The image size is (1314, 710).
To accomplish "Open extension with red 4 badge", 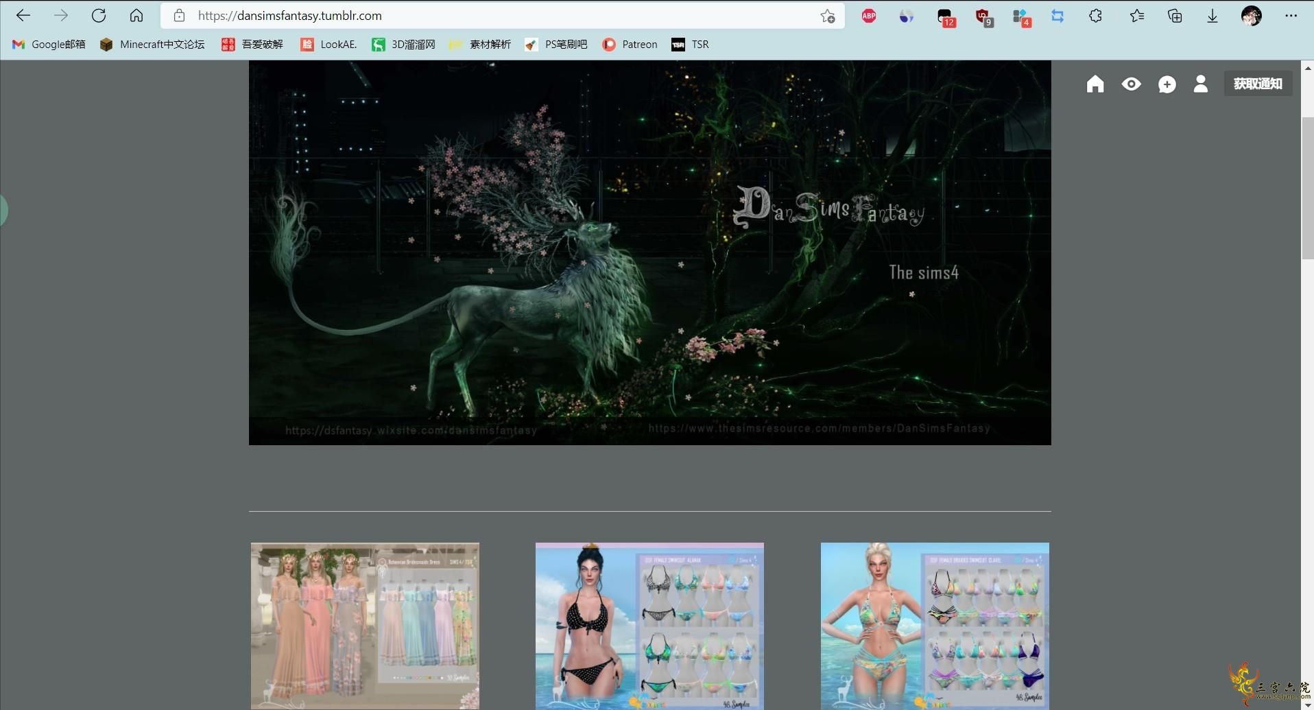I will click(1021, 17).
